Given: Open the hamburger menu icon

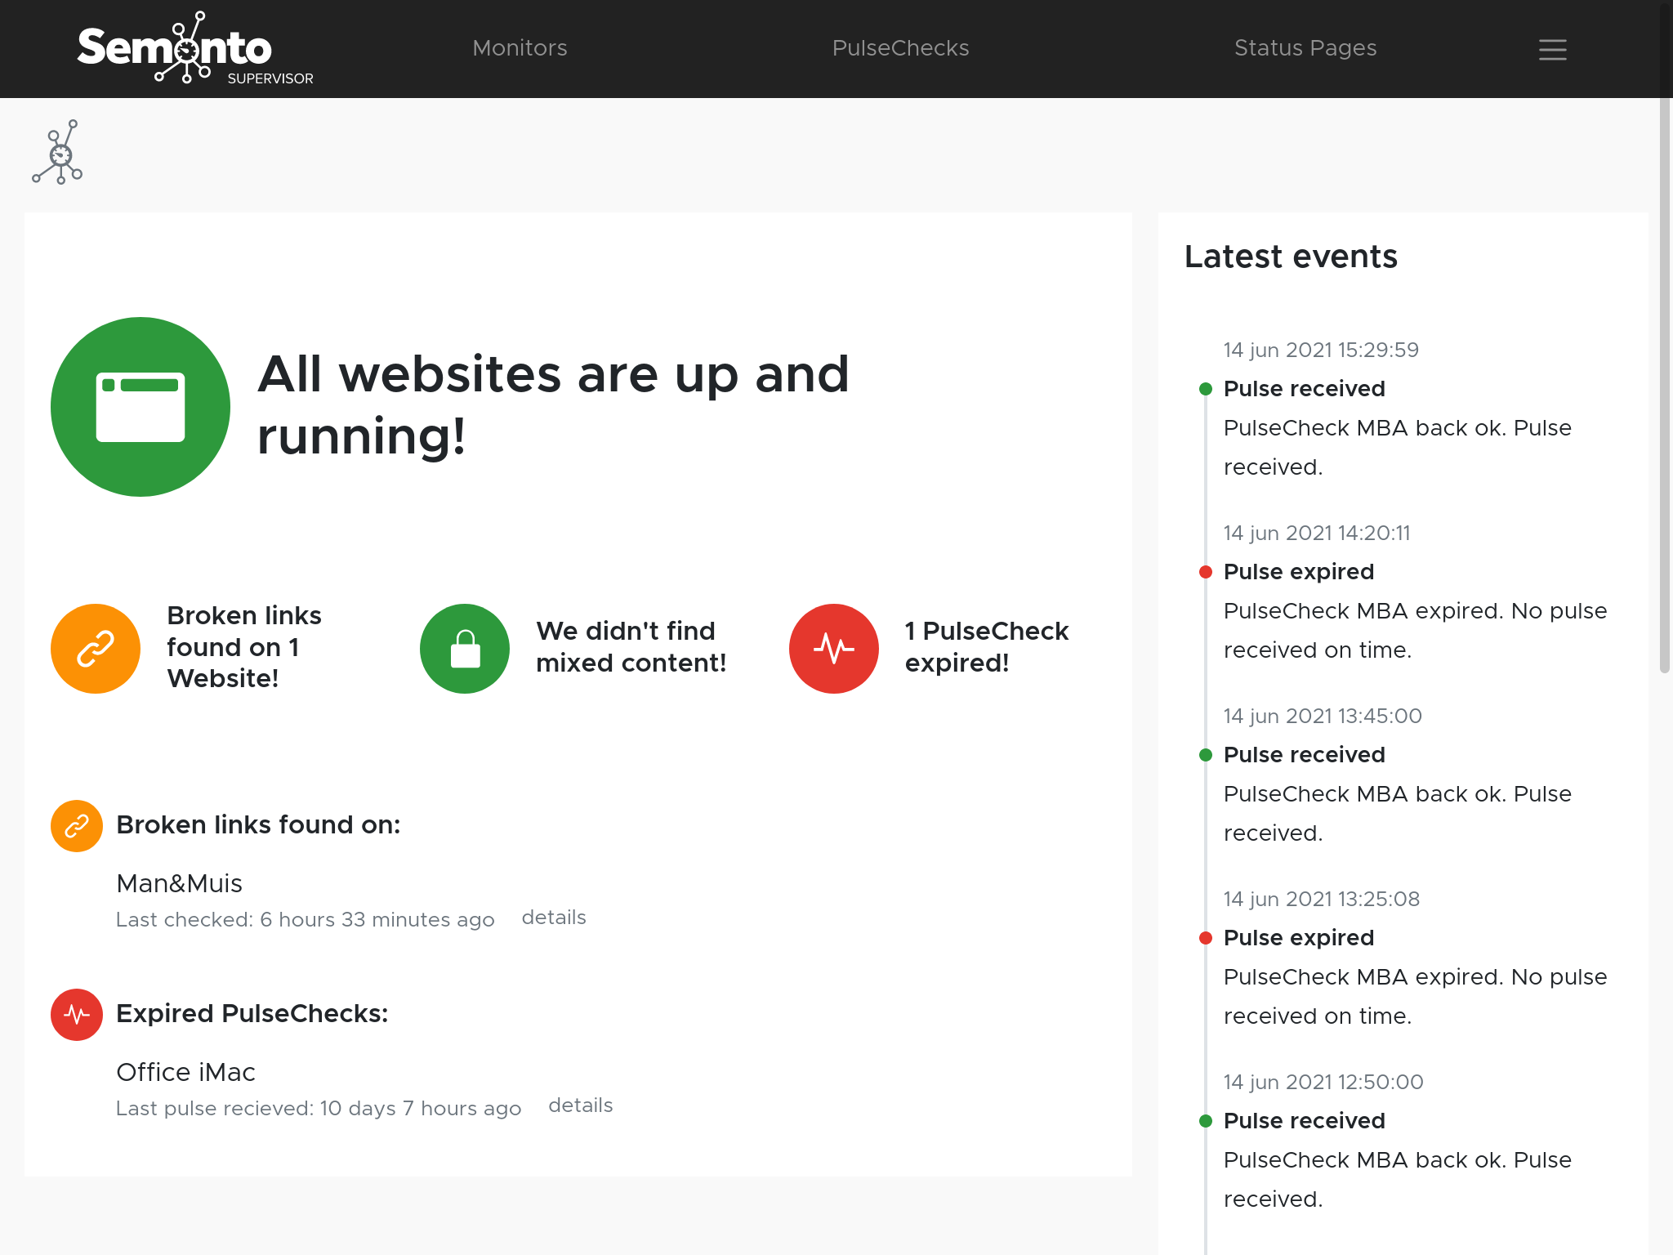Looking at the screenshot, I should pyautogui.click(x=1552, y=49).
